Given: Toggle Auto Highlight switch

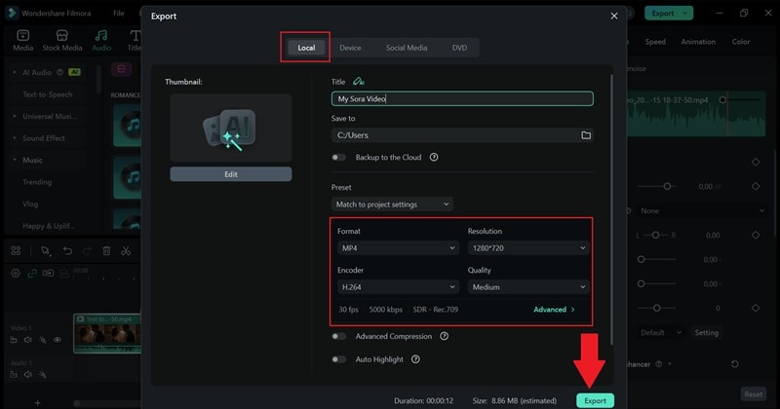Looking at the screenshot, I should tap(338, 359).
